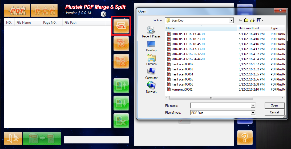Click the NO. column header
Screen dimensions: 291x149
(9, 23)
